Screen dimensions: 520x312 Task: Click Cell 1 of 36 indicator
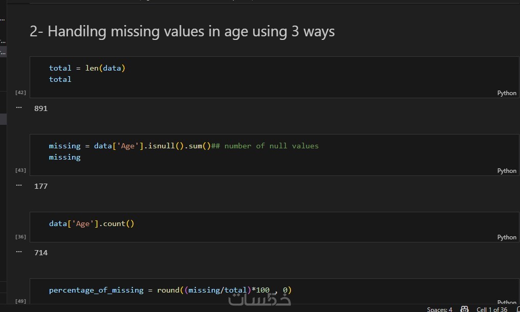pyautogui.click(x=491, y=309)
